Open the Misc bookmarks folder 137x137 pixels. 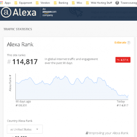77,3
